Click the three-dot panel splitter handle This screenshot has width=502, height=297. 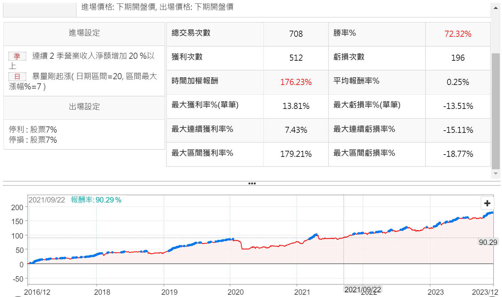click(x=252, y=183)
